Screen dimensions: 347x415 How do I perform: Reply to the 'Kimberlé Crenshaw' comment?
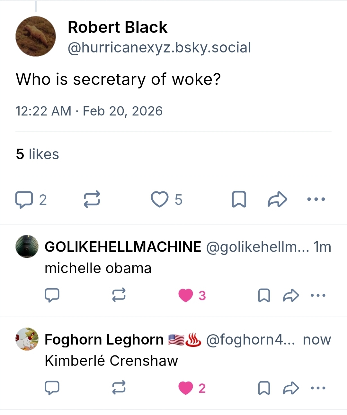52,388
